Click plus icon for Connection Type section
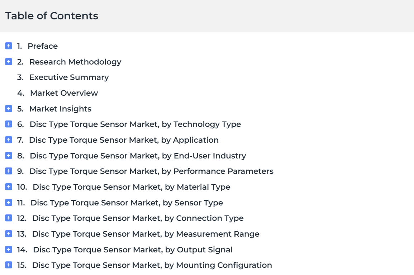 [9, 218]
